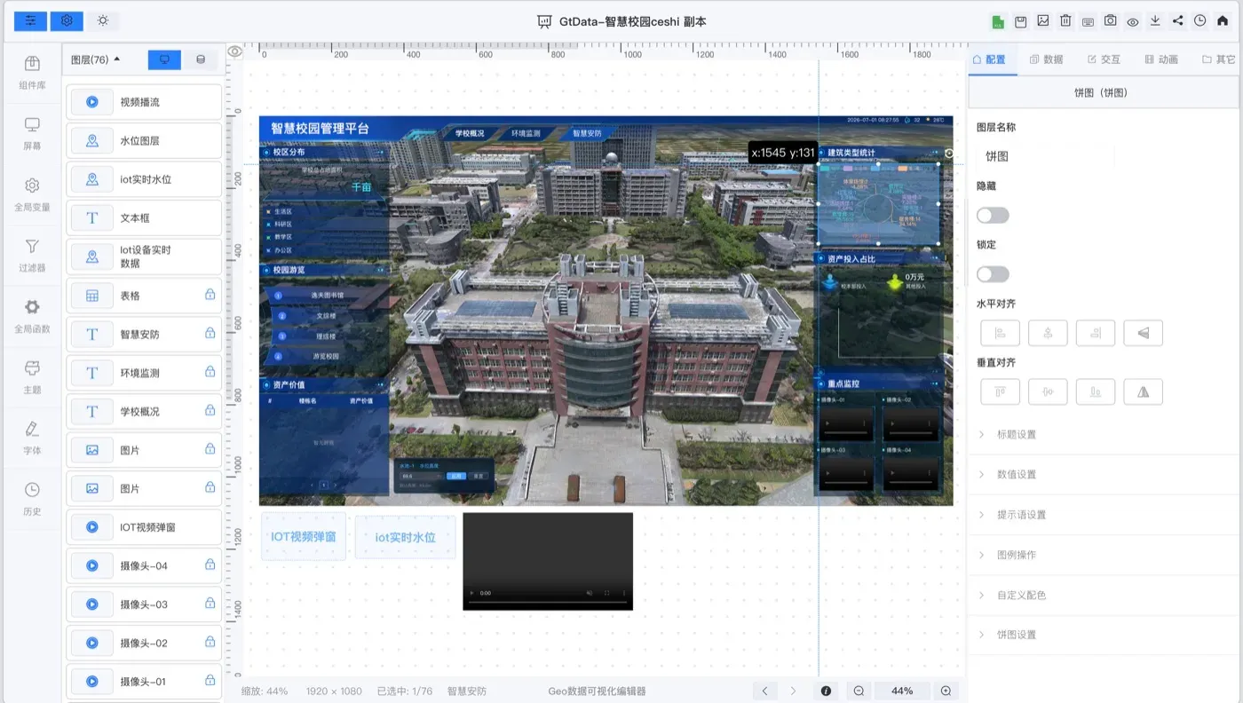Toggle lock on 环境监测 layer

[210, 372]
